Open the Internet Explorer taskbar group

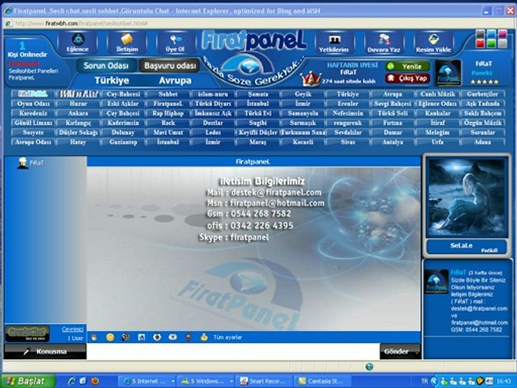(147, 381)
